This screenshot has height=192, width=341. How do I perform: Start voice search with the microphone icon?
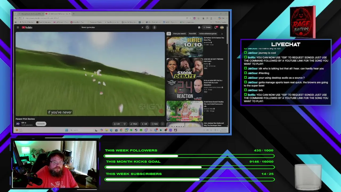coord(154,27)
